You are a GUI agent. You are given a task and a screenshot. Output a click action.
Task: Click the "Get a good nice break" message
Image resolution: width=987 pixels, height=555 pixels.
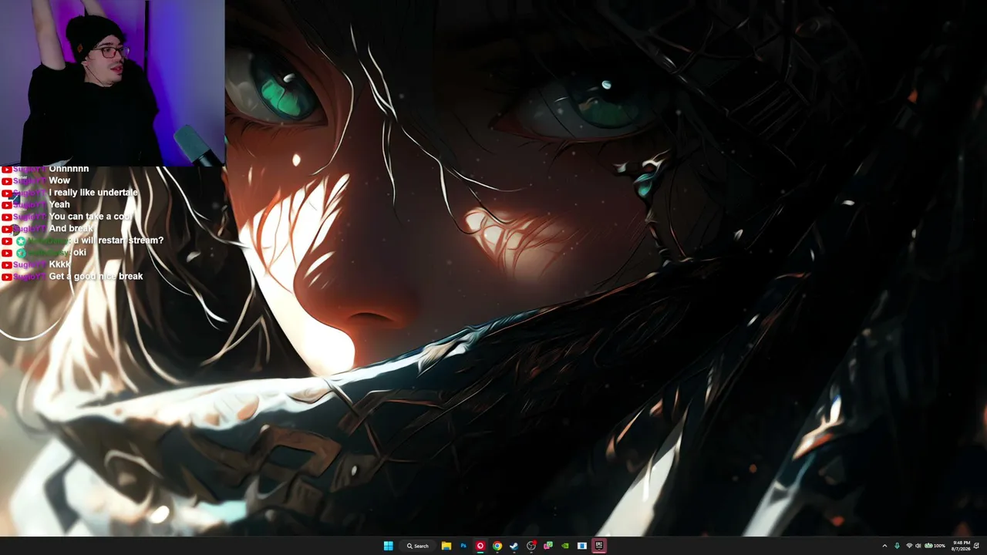tap(96, 276)
